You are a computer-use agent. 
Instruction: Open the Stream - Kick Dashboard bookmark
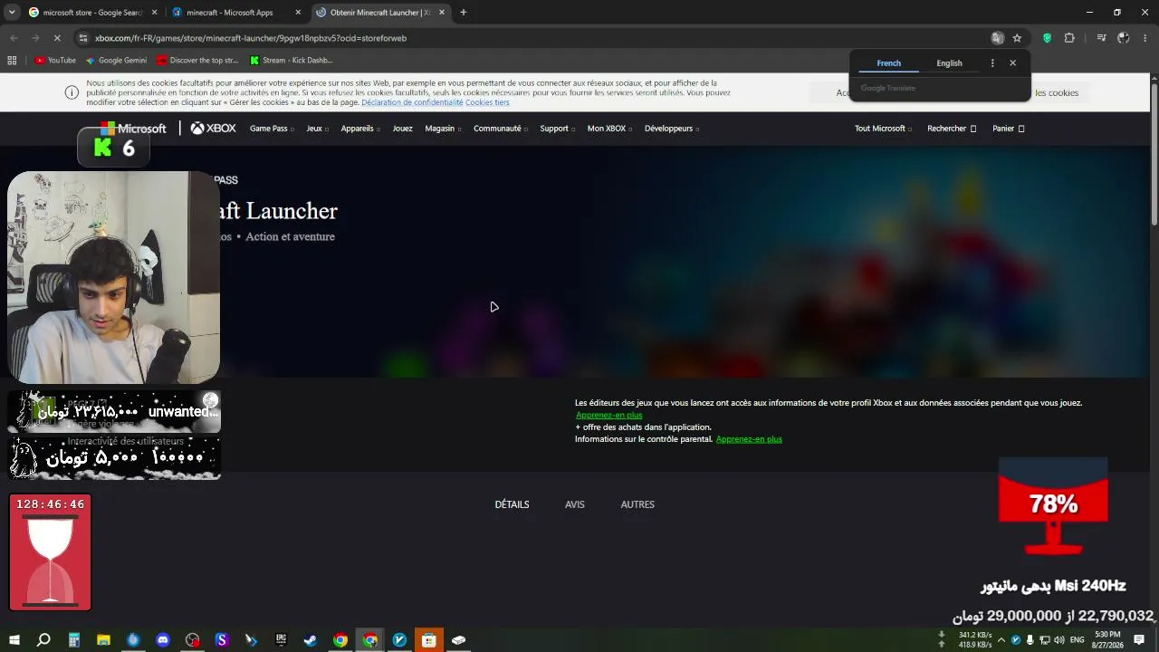[291, 61]
